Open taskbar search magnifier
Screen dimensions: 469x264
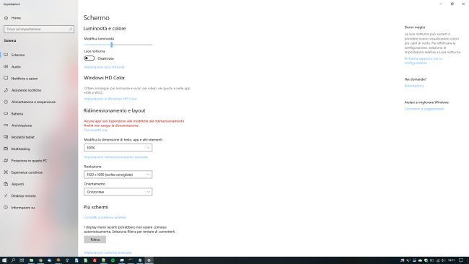coord(13,260)
